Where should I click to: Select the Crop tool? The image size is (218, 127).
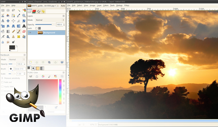(x=19, y=21)
